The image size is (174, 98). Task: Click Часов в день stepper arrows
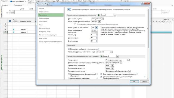(97, 35)
